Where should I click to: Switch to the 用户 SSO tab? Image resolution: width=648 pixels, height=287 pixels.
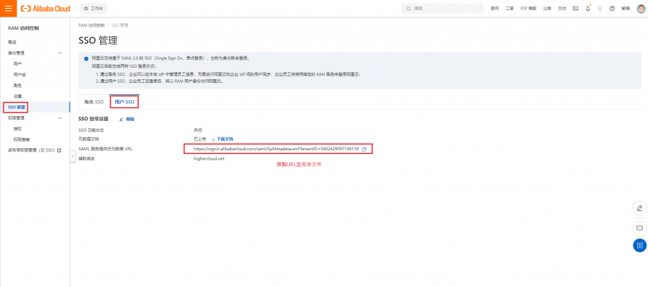(x=125, y=102)
